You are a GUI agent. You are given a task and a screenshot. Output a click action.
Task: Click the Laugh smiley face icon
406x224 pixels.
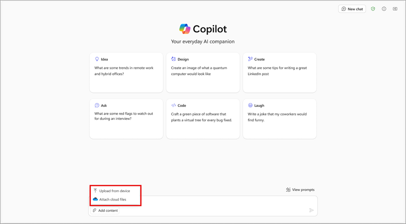coord(250,105)
